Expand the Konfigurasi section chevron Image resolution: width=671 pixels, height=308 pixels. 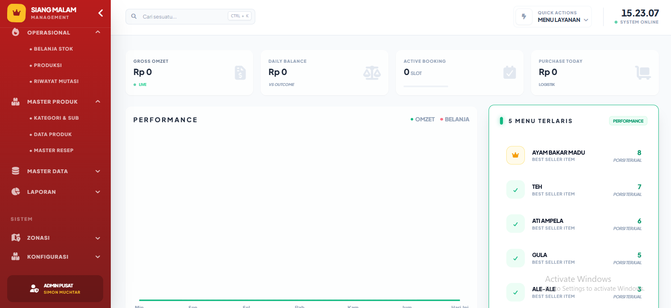98,257
